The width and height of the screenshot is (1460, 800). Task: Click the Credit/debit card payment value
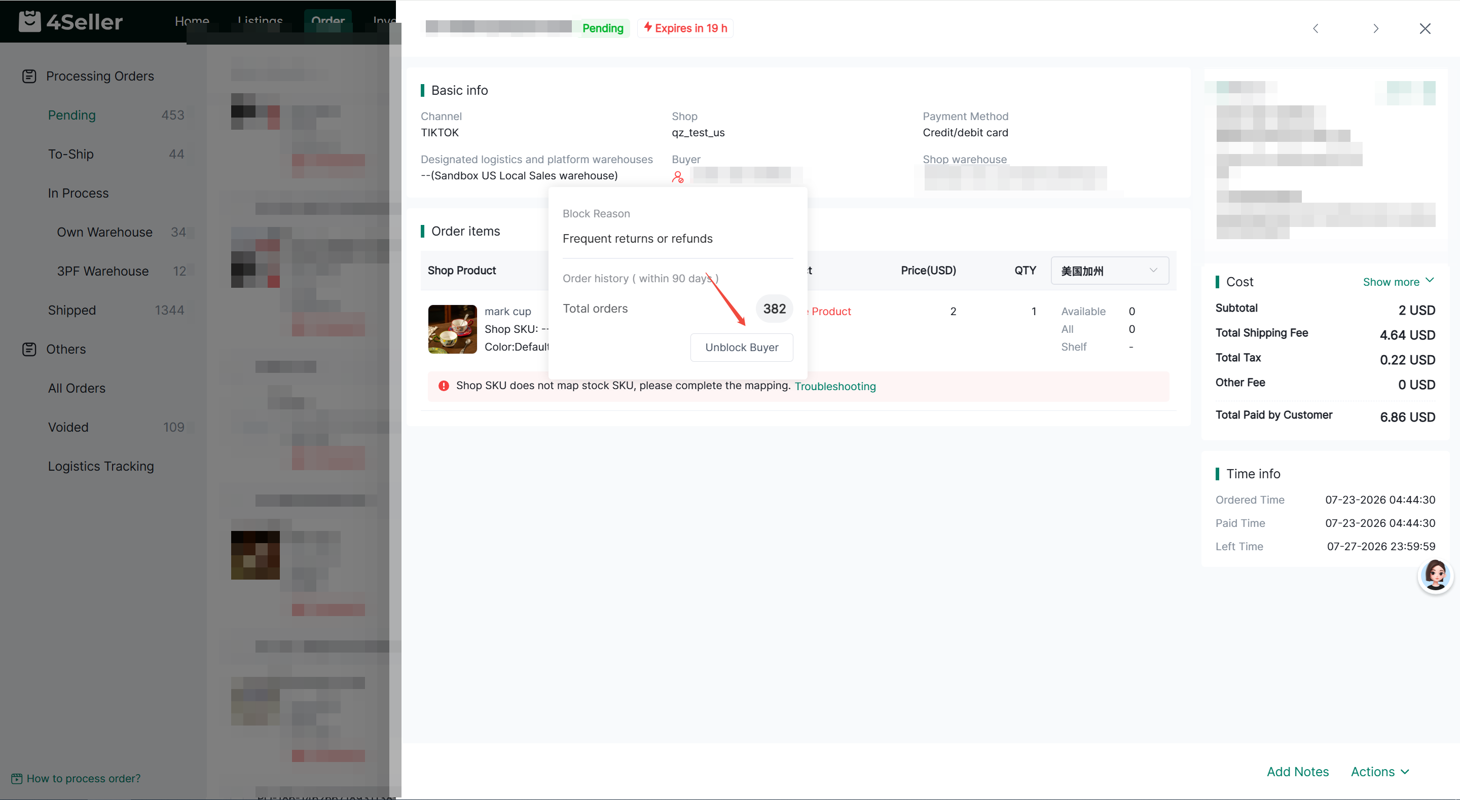coord(965,133)
